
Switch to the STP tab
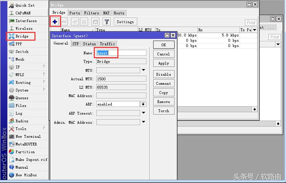tap(76, 44)
